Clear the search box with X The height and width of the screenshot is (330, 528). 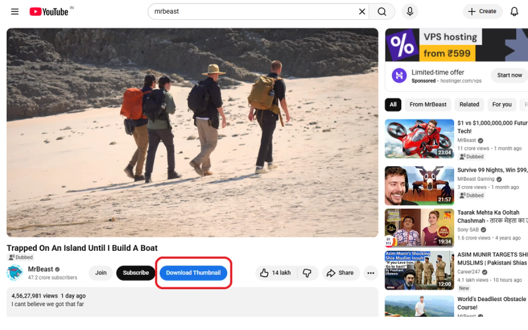point(362,11)
